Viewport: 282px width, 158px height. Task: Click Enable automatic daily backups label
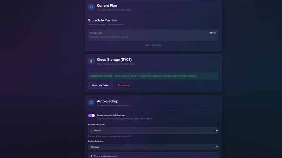point(111,115)
